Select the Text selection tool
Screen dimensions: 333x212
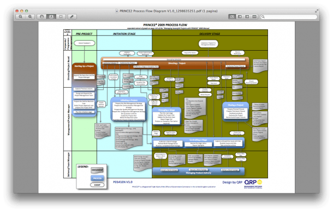point(51,16)
